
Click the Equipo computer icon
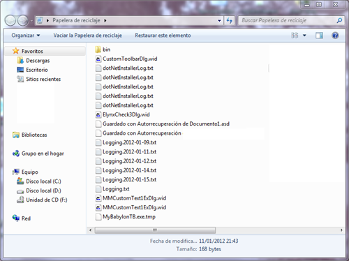pos(16,172)
